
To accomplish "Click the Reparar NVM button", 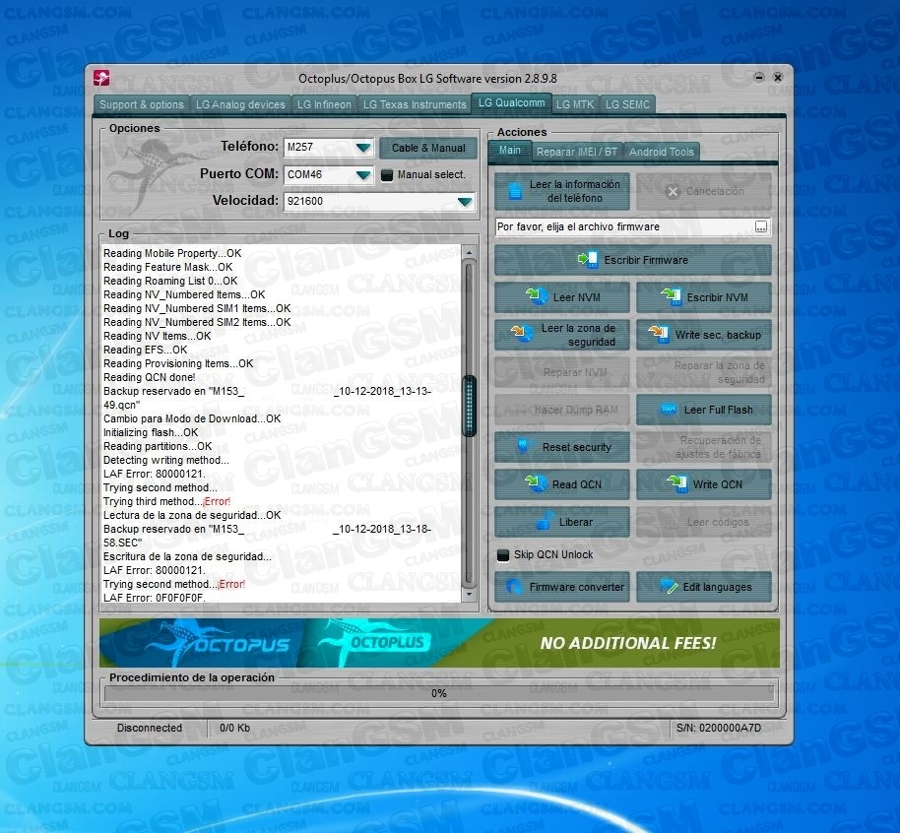I will tap(562, 372).
